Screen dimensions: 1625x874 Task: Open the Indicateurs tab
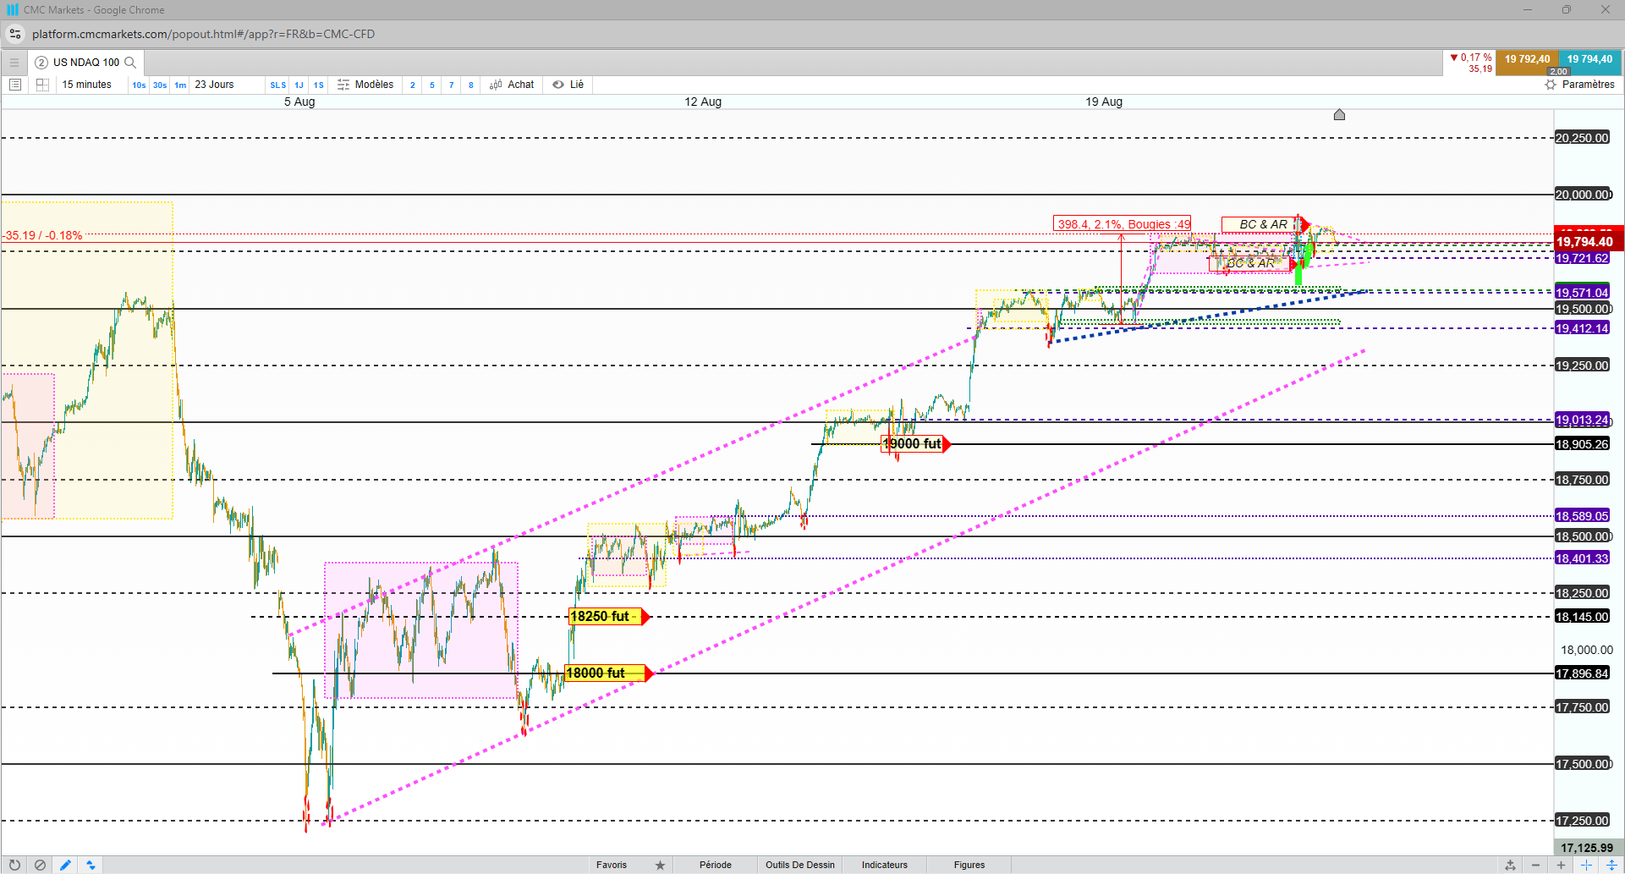(885, 865)
